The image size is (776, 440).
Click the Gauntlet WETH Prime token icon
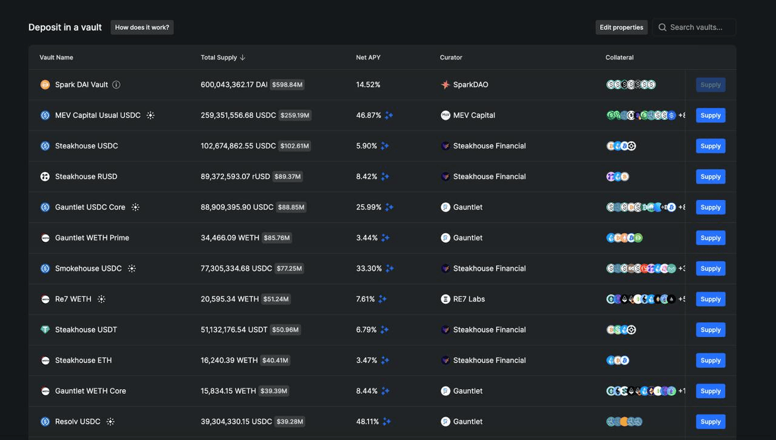[45, 238]
